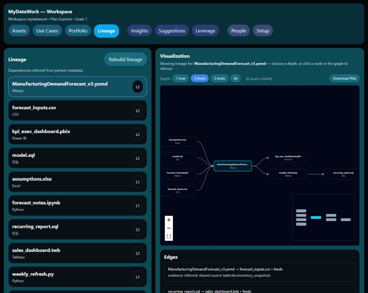Click the L2 badge on recurring_report.sql
This screenshot has height=293, width=368.
click(138, 229)
